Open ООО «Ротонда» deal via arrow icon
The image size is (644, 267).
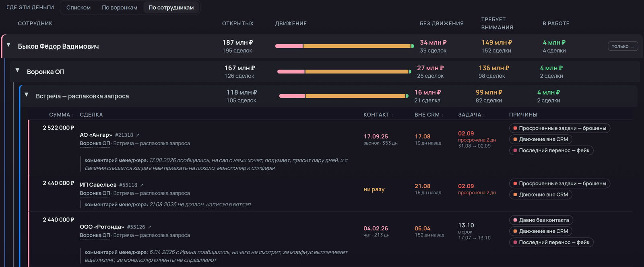[x=149, y=227]
